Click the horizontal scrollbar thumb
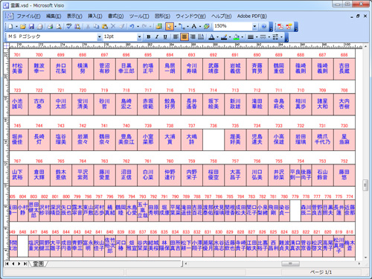Screen dimensions: 372x279 coord(290,263)
